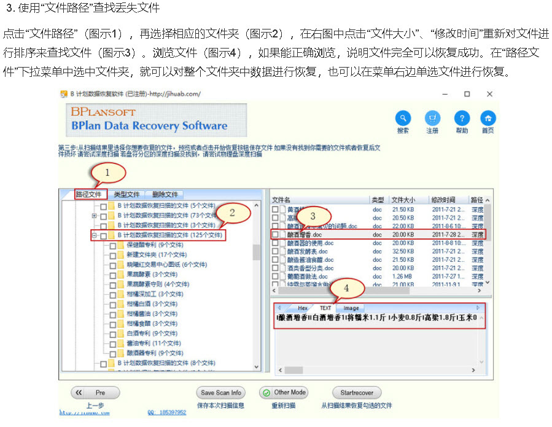Image resolution: width=552 pixels, height=427 pixels.
Task: Click the folder icon of 保健醋专利
Action: [121, 245]
